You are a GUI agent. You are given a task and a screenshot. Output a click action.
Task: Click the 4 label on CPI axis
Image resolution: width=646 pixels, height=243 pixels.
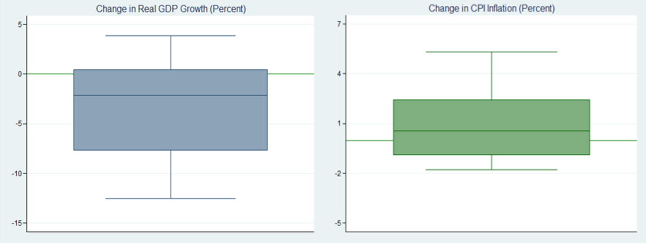pyautogui.click(x=338, y=74)
